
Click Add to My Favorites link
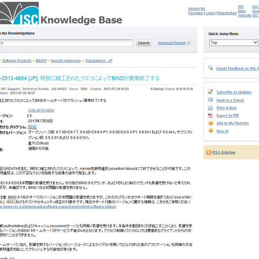click(233, 123)
